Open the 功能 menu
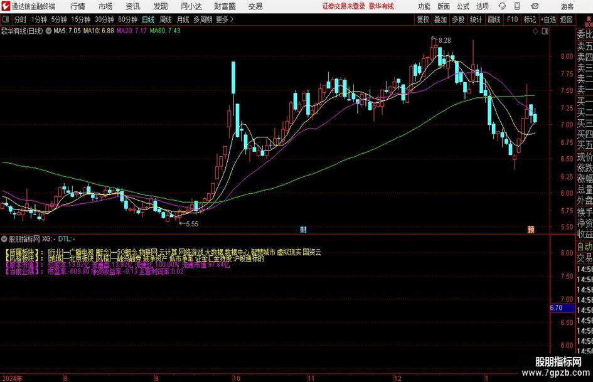Image resolution: width=593 pixels, height=382 pixels. pyautogui.click(x=424, y=6)
